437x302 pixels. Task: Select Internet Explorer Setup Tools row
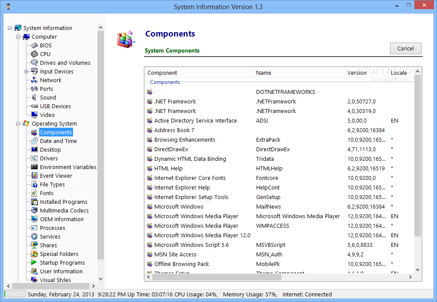pyautogui.click(x=280, y=197)
